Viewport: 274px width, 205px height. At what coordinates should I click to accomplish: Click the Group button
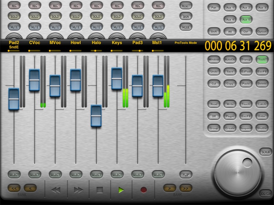coord(214,128)
